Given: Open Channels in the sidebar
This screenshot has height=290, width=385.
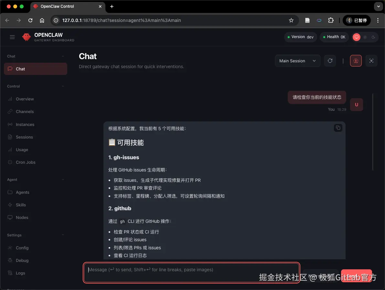Looking at the screenshot, I should [36, 112].
